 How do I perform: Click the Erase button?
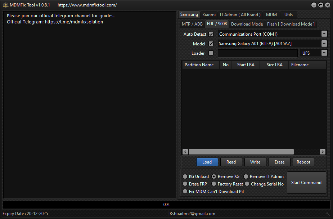[279, 162]
